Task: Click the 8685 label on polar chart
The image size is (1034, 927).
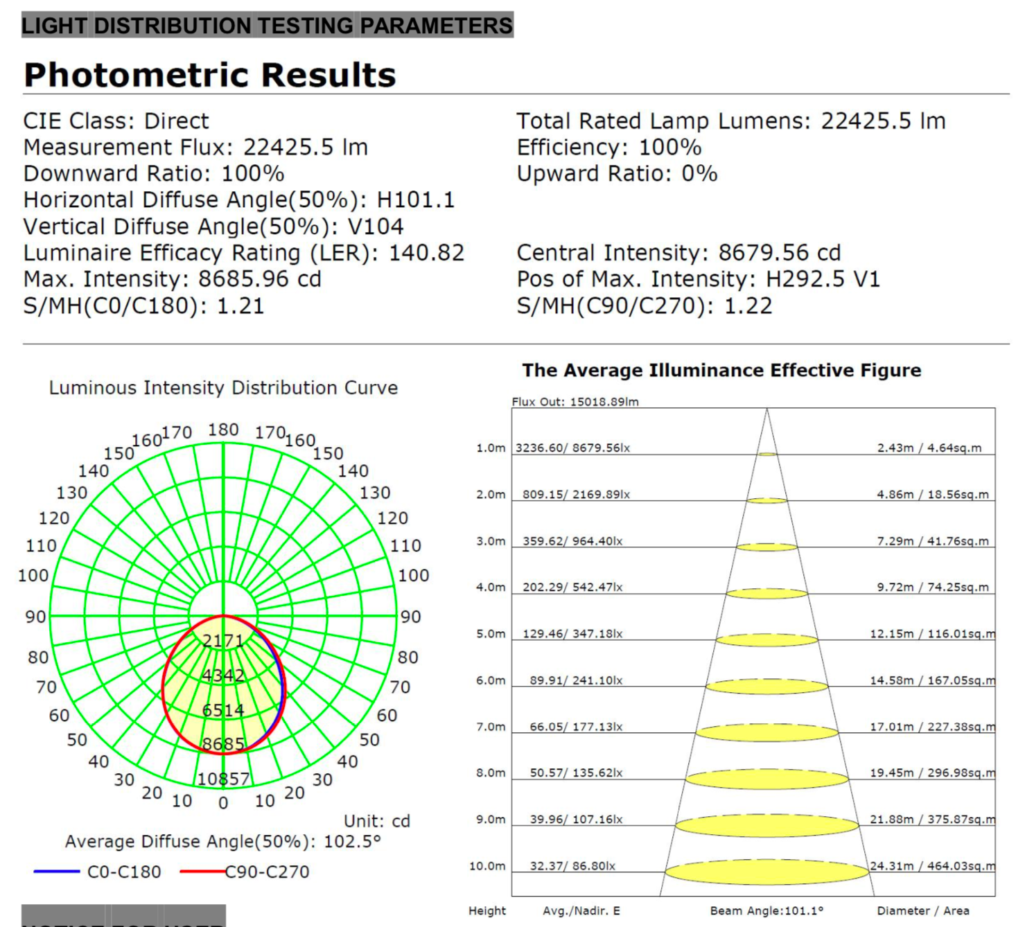Action: 223,744
